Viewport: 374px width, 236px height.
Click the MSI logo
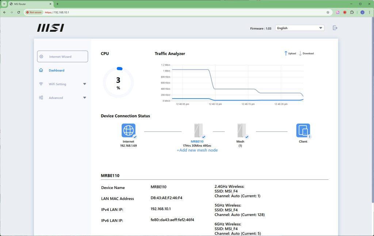50,28
